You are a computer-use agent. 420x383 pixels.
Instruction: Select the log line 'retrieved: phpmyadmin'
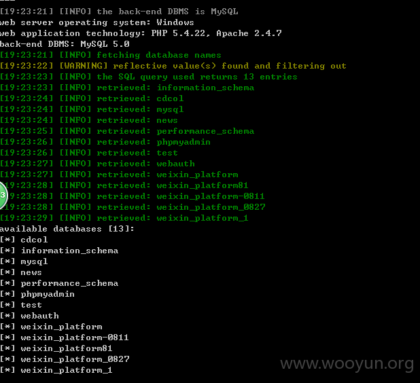click(x=105, y=142)
